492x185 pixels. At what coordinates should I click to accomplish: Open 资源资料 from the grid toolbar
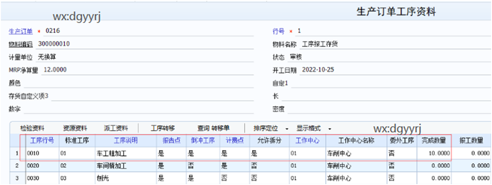coord(75,128)
